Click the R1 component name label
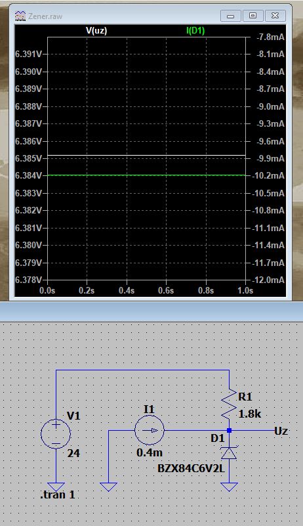The image size is (303, 526). click(245, 397)
